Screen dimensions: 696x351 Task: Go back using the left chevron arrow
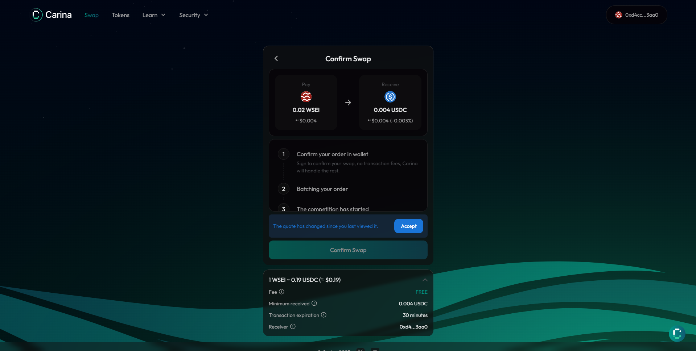tap(276, 58)
